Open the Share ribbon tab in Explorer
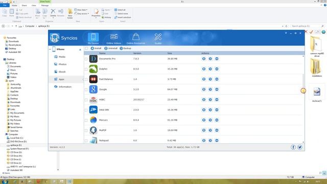This screenshot has height=184, width=327. click(24, 6)
